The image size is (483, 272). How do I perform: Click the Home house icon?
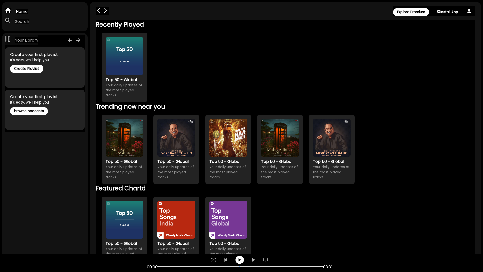coord(8,10)
